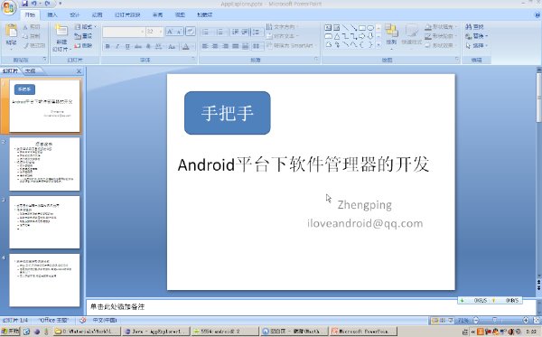Apply numbered list formatting
The width and height of the screenshot is (542, 337).
pyautogui.click(x=220, y=33)
